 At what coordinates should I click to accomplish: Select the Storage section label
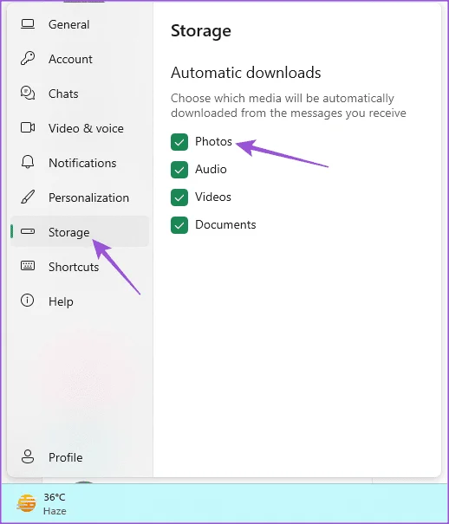tap(68, 233)
